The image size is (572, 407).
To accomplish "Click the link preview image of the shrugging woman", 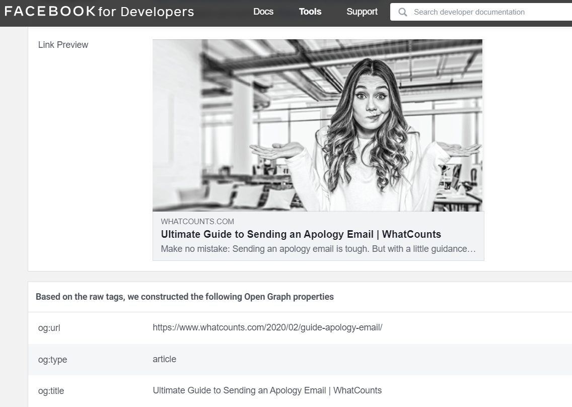I will (x=317, y=125).
